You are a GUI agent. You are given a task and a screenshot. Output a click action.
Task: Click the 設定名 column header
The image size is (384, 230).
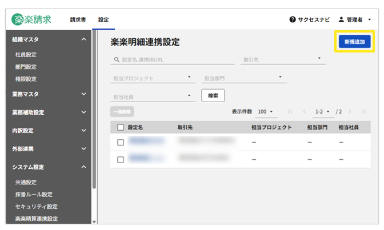[135, 127]
